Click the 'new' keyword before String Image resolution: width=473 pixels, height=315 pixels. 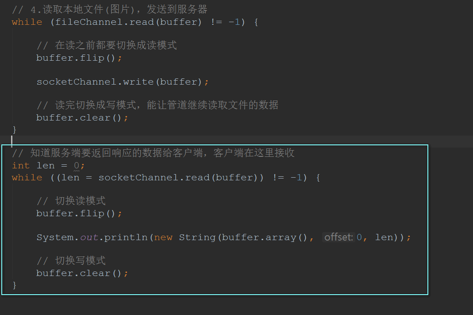pyautogui.click(x=163, y=237)
